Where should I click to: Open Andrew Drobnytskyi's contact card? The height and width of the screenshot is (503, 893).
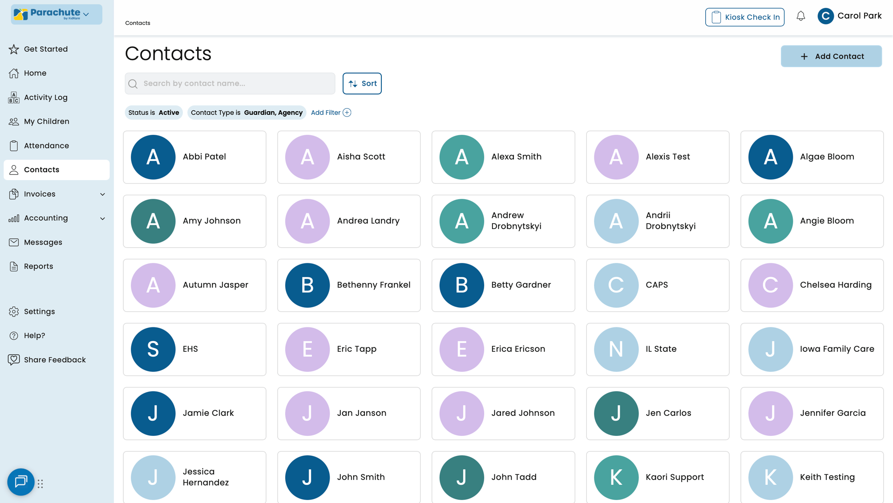click(x=503, y=221)
